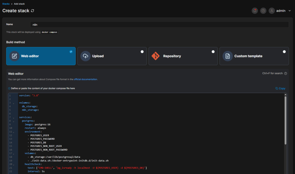Select the Custom template radio button
Viewport: 295px width, 174px height.
[x=284, y=51]
